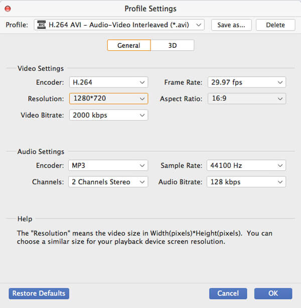
Task: Delete the current profile
Action: (x=275, y=25)
